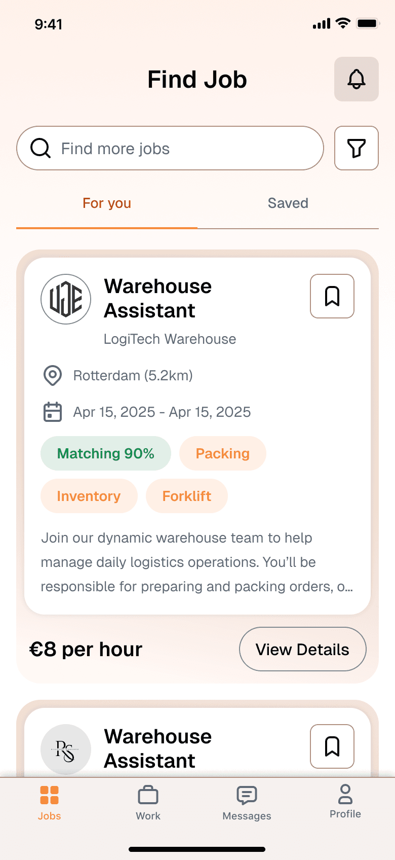
Task: Click the location pin icon for Rotterdam
Action: coord(52,375)
